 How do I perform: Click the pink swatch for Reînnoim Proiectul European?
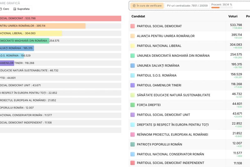click(132, 134)
